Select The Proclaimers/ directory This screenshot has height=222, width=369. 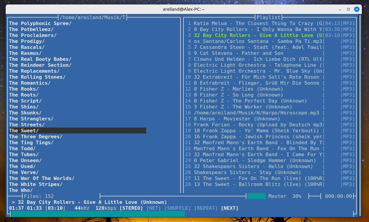(33, 35)
